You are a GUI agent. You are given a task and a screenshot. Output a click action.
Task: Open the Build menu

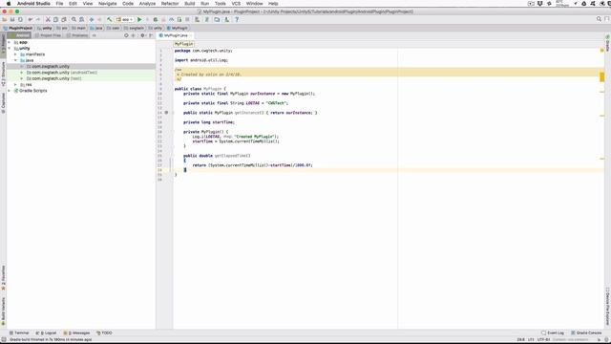point(190,4)
